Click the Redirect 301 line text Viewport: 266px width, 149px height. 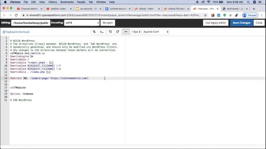[49, 78]
